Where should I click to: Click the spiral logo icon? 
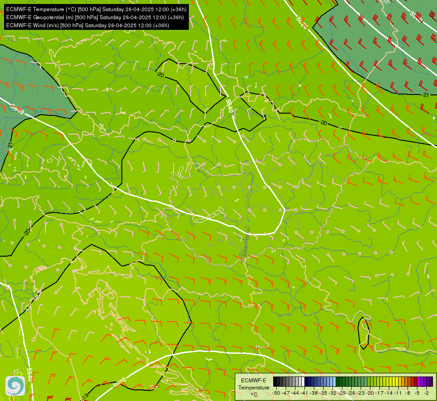[x=15, y=386]
